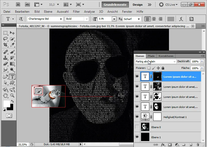The height and width of the screenshot is (147, 207).
Task: Toggle lock position in Fixieren
Action: point(158,68)
